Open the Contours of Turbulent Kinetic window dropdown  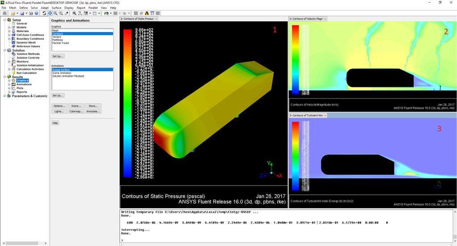click(325, 115)
